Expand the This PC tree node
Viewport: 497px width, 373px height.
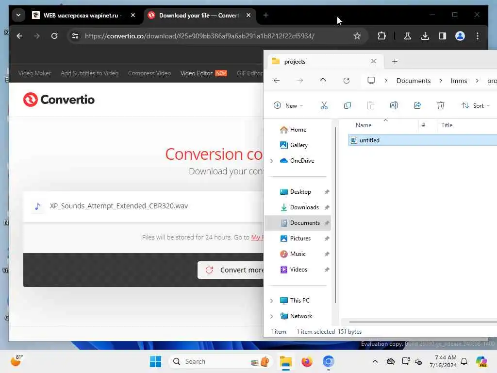point(272,301)
